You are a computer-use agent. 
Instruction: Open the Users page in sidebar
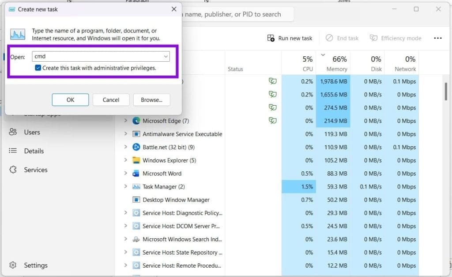click(32, 132)
